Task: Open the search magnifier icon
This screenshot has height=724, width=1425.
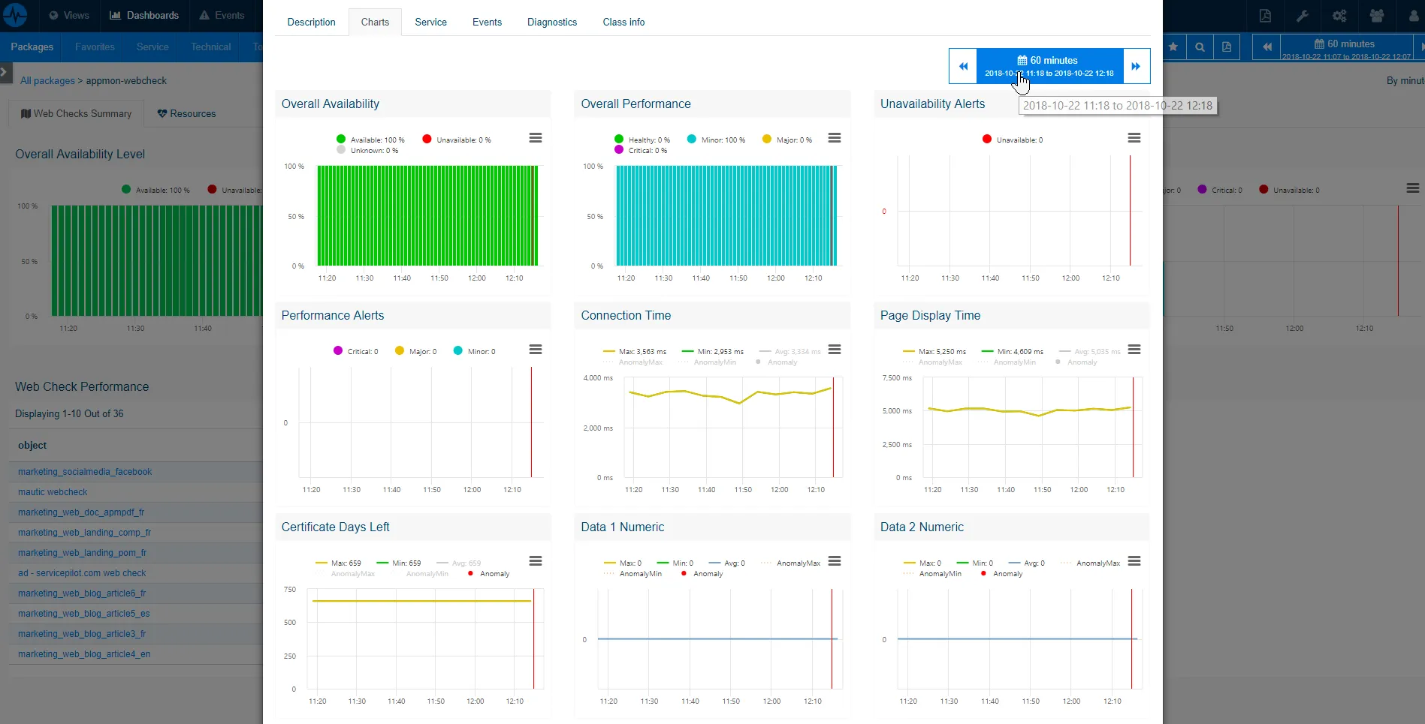Action: click(1199, 47)
